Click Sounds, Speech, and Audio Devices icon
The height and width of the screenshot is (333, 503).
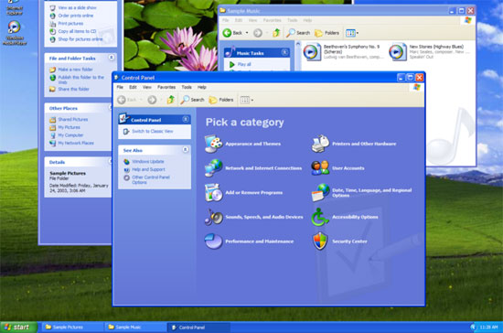point(213,217)
